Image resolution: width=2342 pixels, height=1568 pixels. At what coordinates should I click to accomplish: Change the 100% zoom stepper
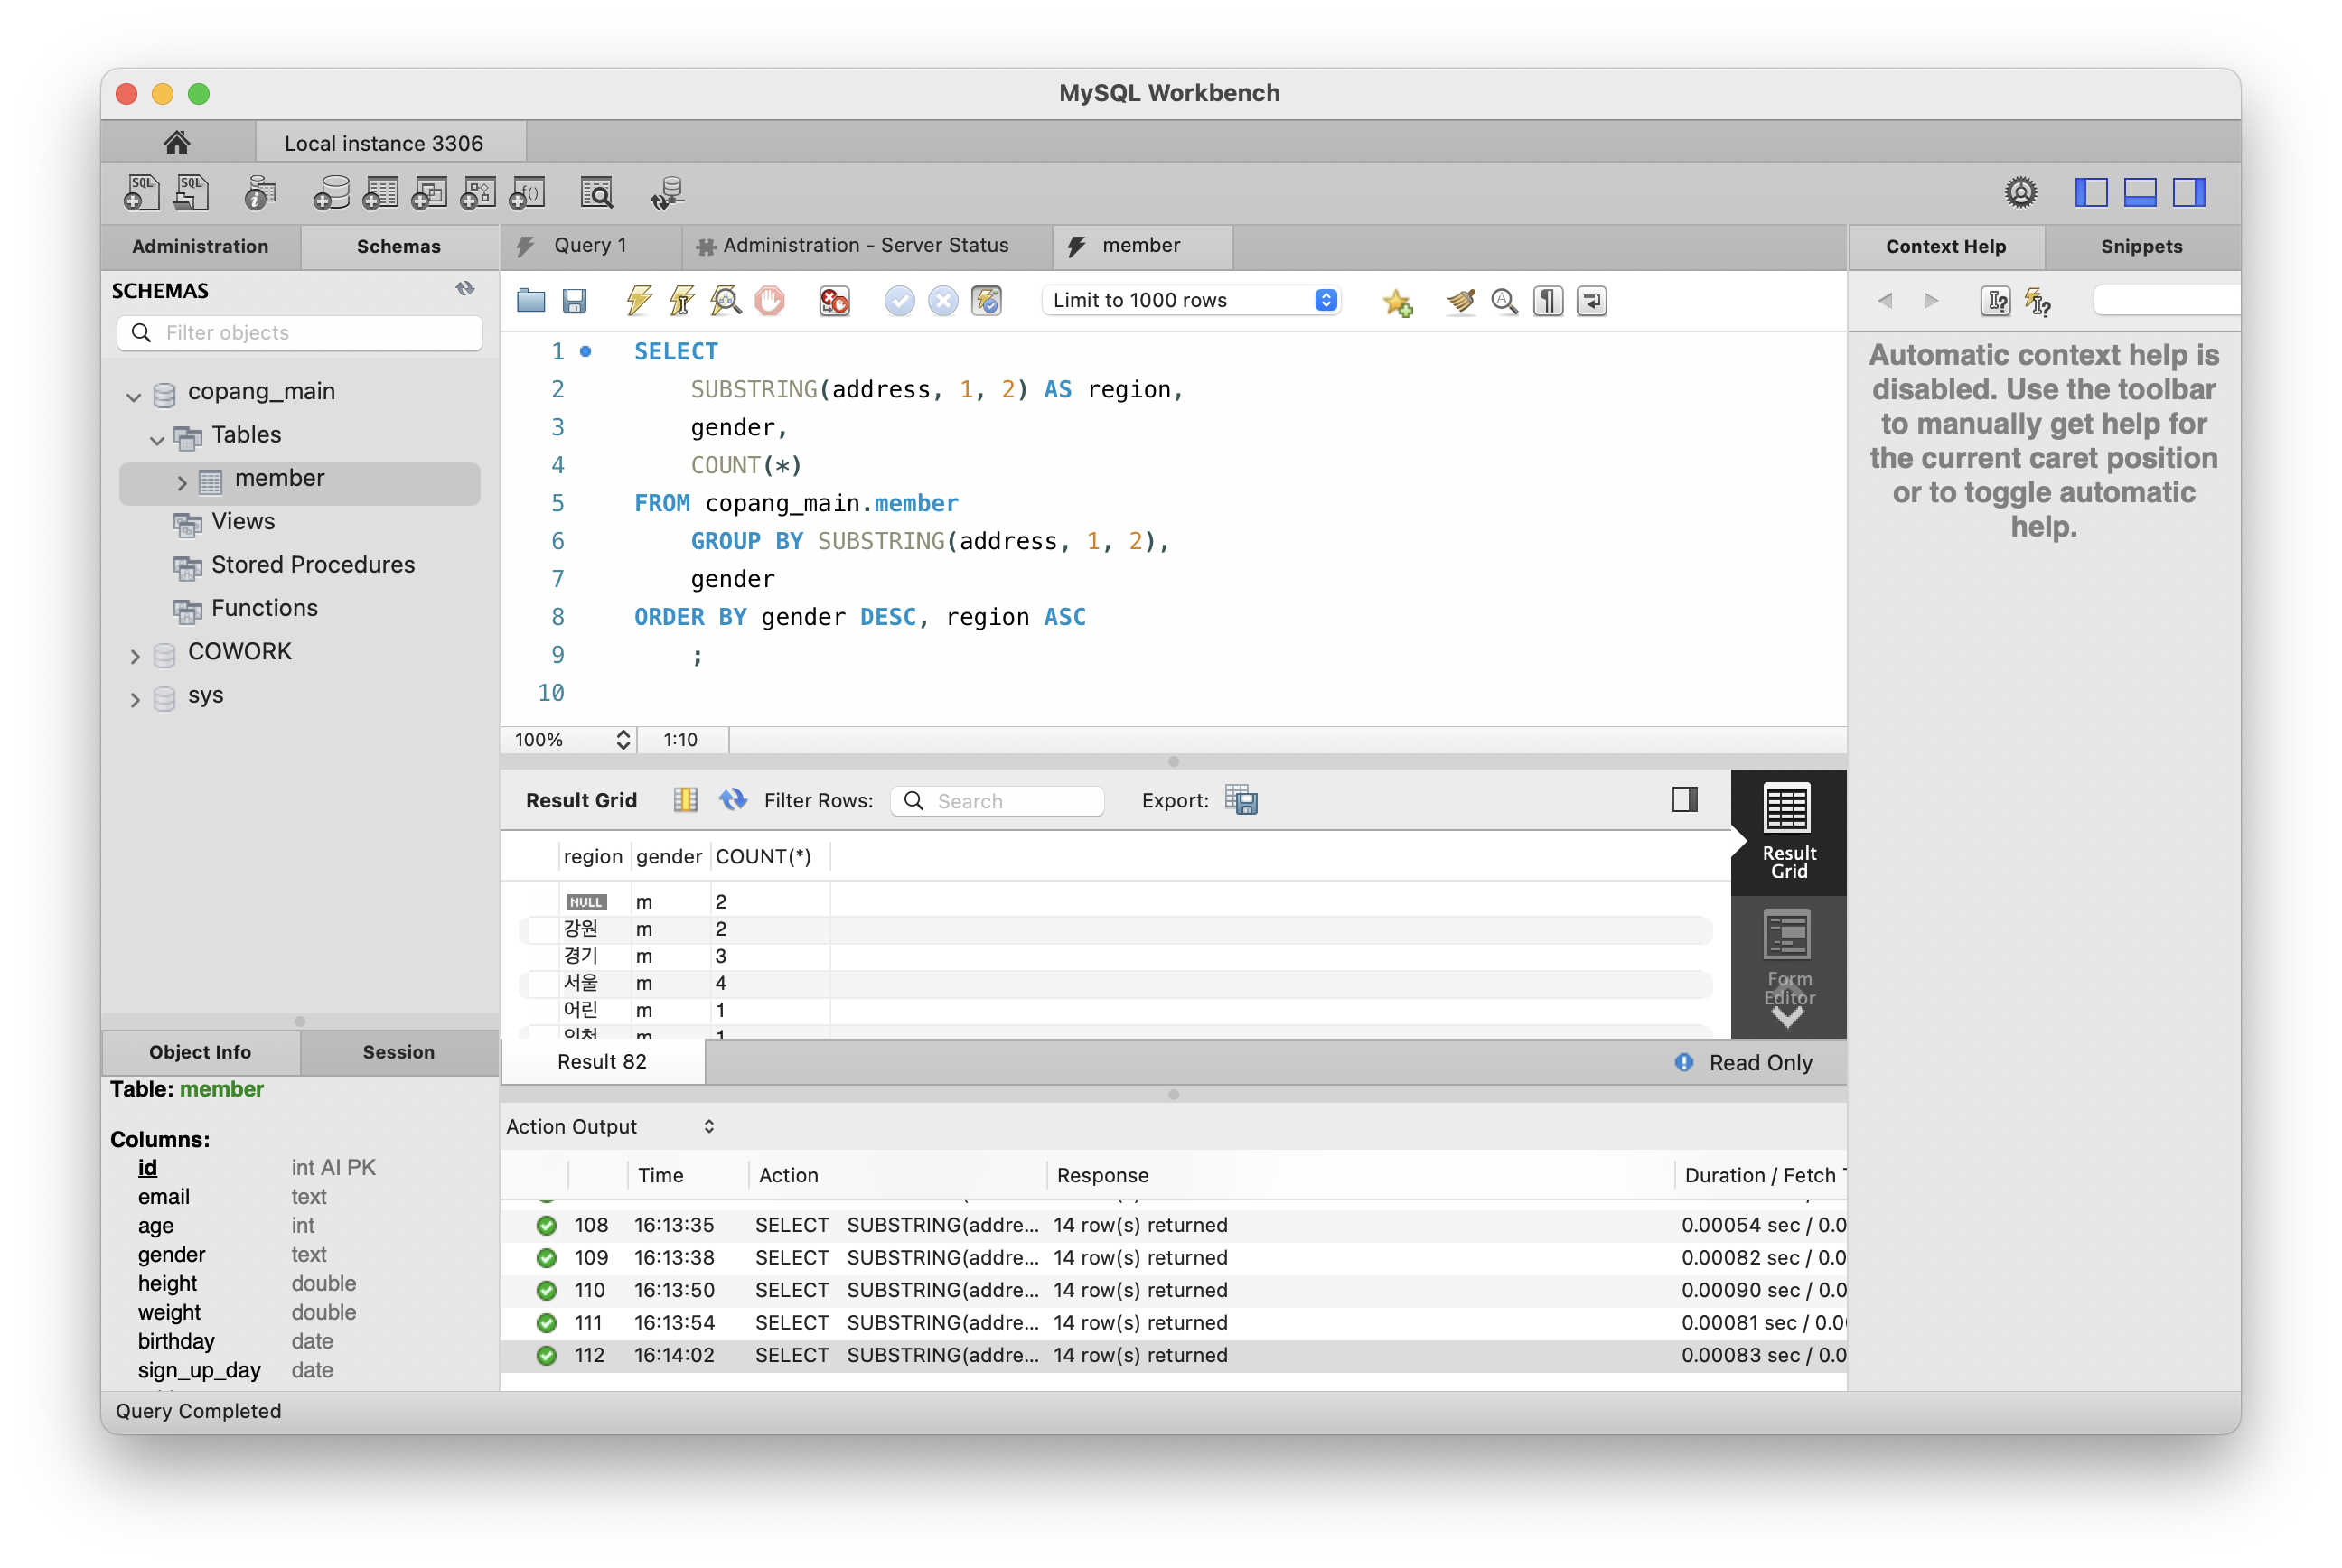(623, 739)
